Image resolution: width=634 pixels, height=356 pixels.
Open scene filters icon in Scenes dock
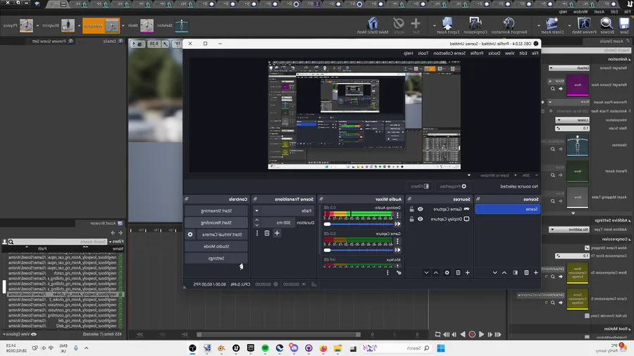coord(516,273)
